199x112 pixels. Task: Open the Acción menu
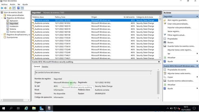pyautogui.click(x=12, y=4)
